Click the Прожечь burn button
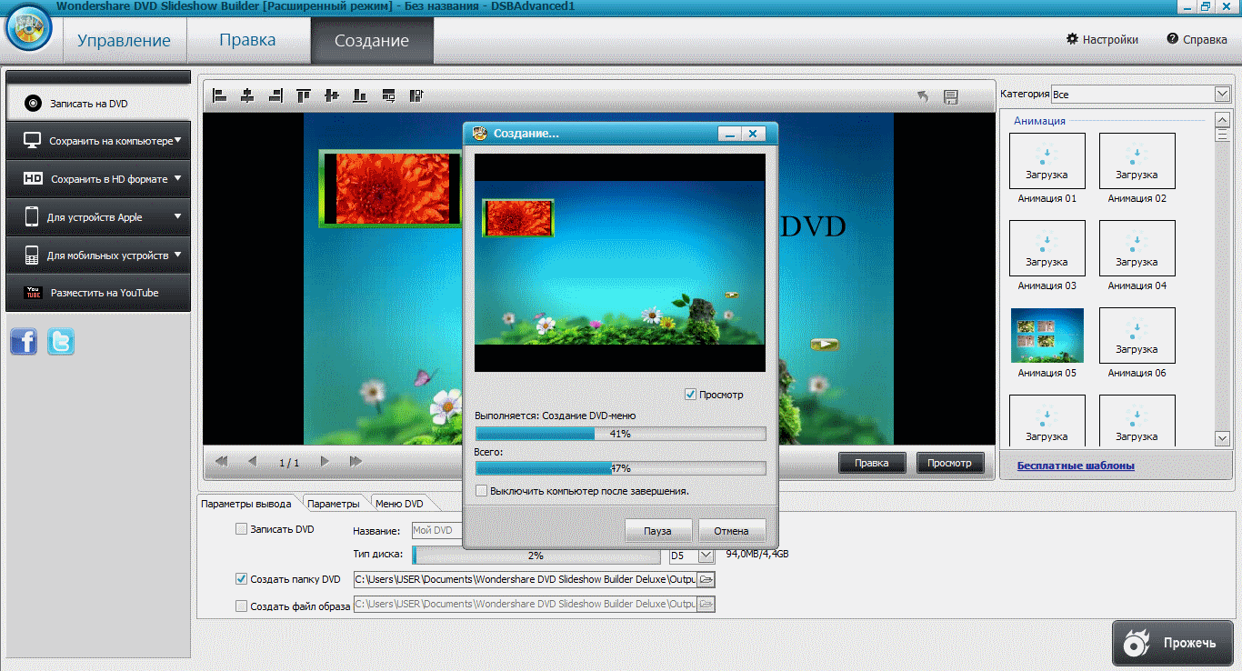Screen dimensions: 1242x671 pos(1173,643)
